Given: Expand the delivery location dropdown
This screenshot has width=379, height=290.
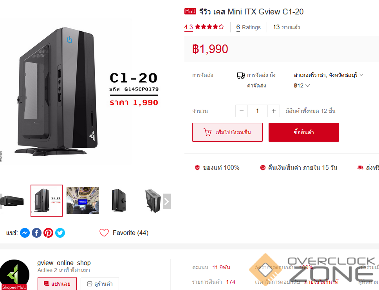Looking at the screenshot, I should coord(329,75).
